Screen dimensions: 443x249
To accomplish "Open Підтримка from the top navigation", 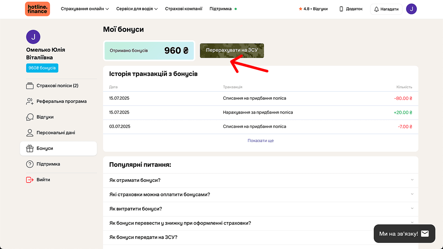I will pos(220,8).
